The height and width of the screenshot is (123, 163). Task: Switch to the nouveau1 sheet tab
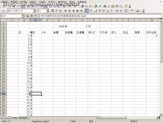tap(23, 118)
